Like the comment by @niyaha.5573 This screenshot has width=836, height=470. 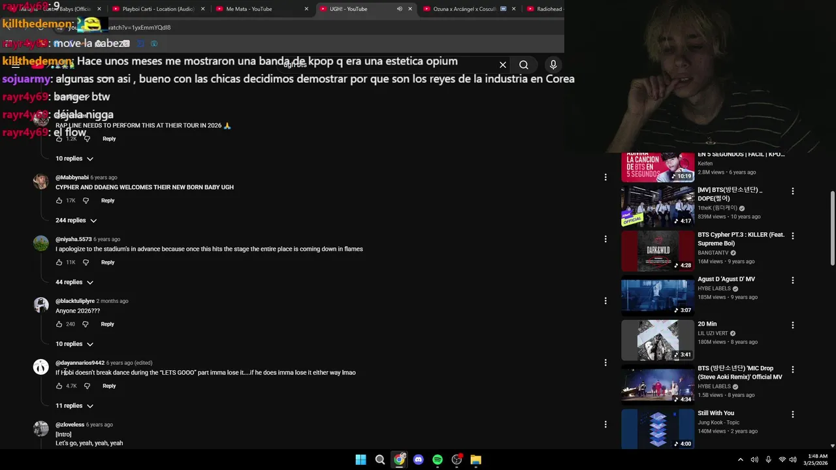pos(59,262)
